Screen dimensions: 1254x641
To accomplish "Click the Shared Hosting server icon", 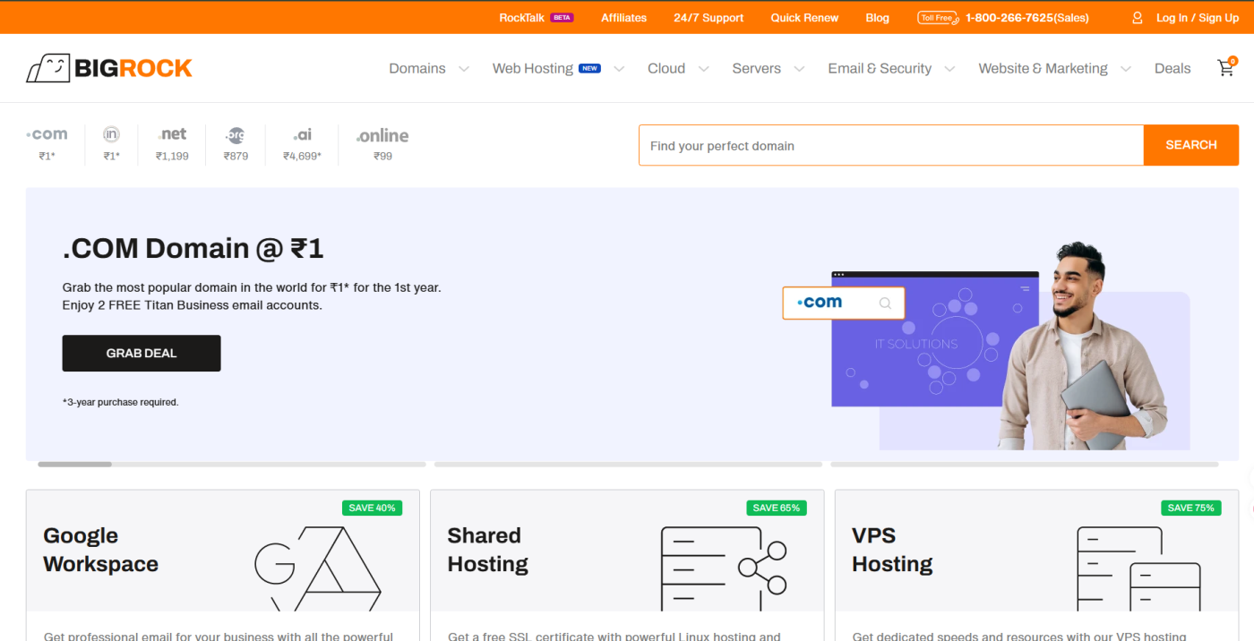I will click(724, 568).
